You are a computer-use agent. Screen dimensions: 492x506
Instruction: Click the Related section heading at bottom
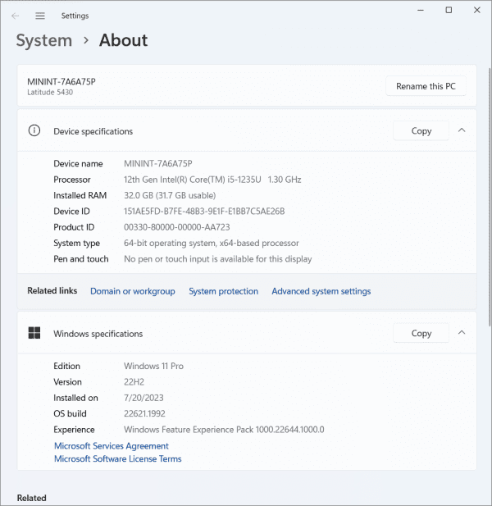pyautogui.click(x=32, y=498)
